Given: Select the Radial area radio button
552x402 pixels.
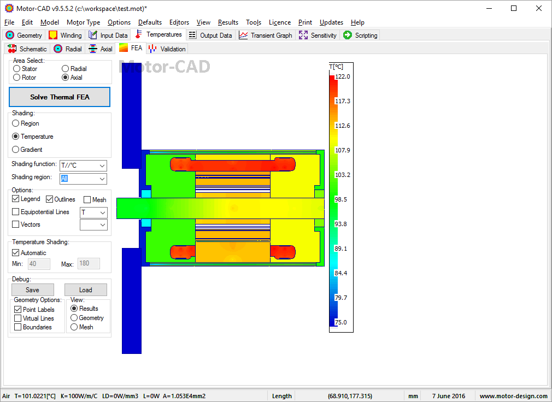Looking at the screenshot, I should point(65,69).
